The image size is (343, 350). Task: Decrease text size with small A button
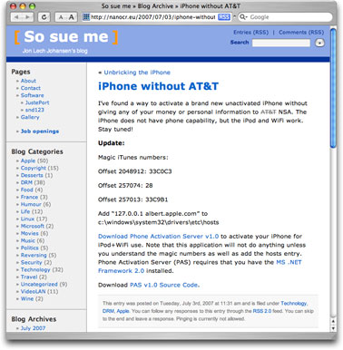pos(61,17)
